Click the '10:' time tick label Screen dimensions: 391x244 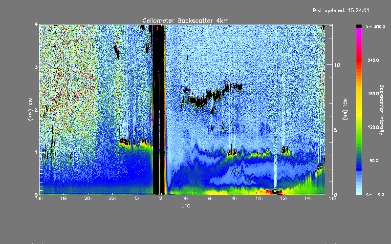click(x=259, y=199)
